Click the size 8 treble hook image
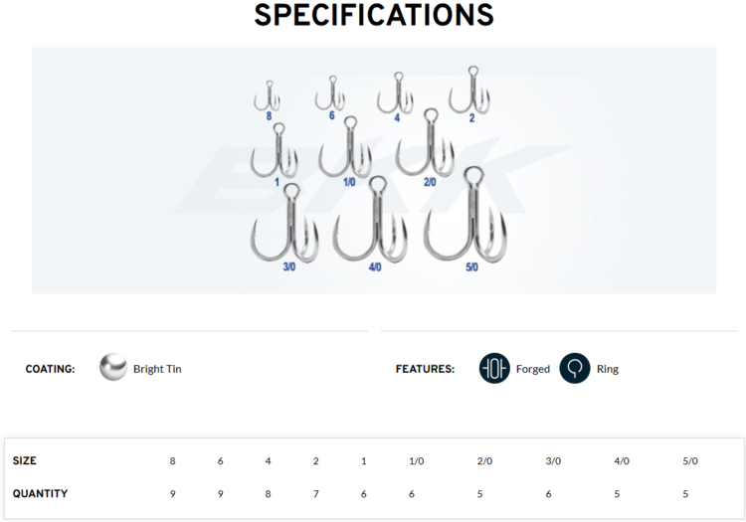Screen dimensions: 746x522 (x=267, y=96)
